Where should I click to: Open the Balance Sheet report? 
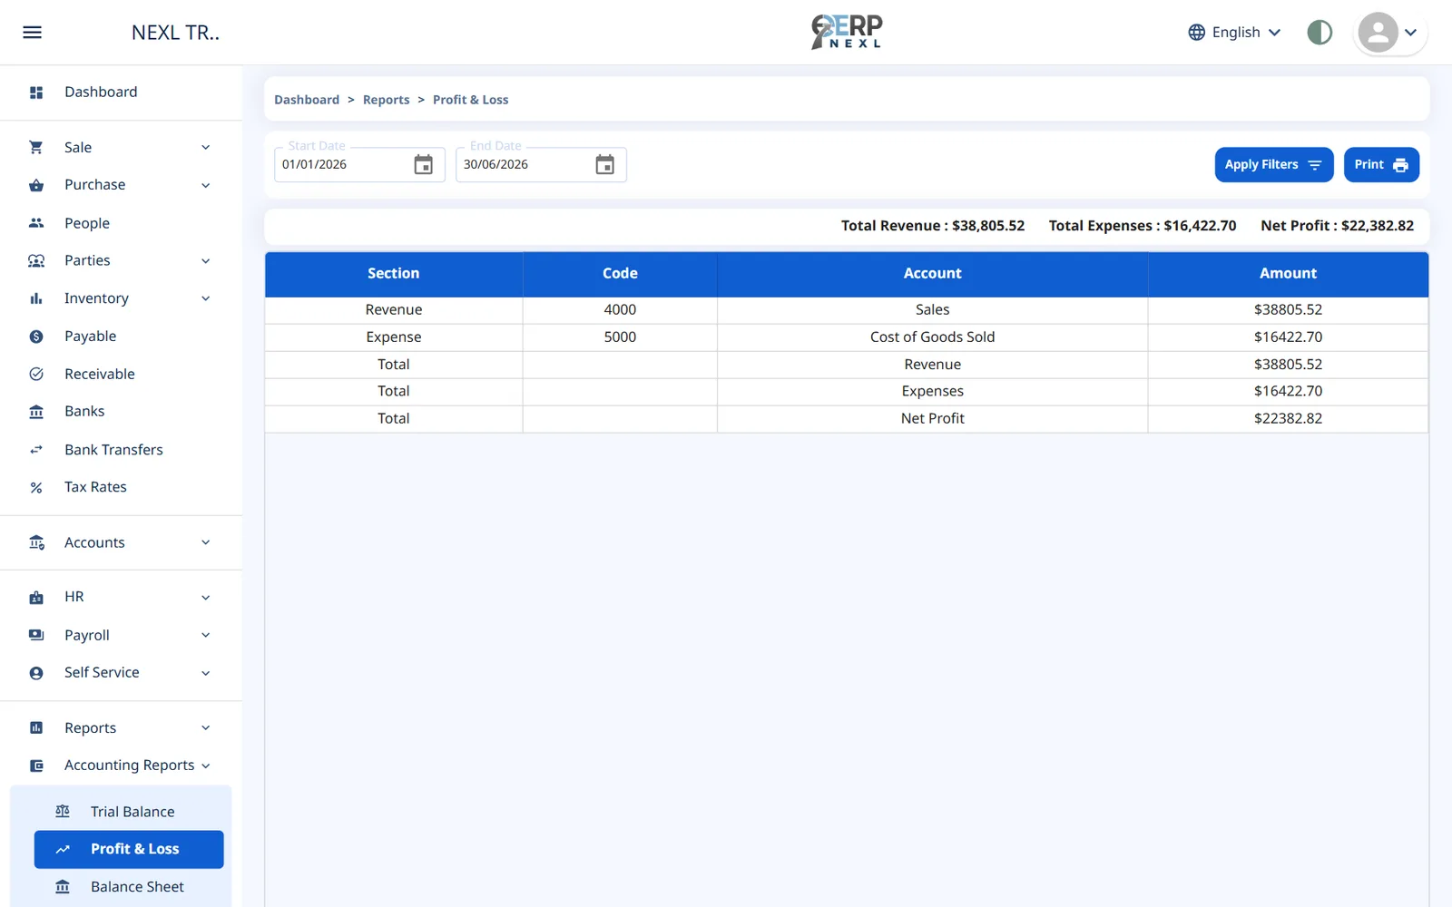click(129, 886)
